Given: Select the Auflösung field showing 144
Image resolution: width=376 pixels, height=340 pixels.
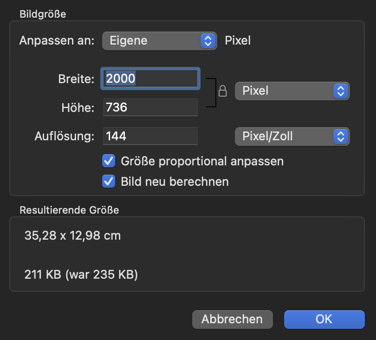Looking at the screenshot, I should pyautogui.click(x=151, y=136).
